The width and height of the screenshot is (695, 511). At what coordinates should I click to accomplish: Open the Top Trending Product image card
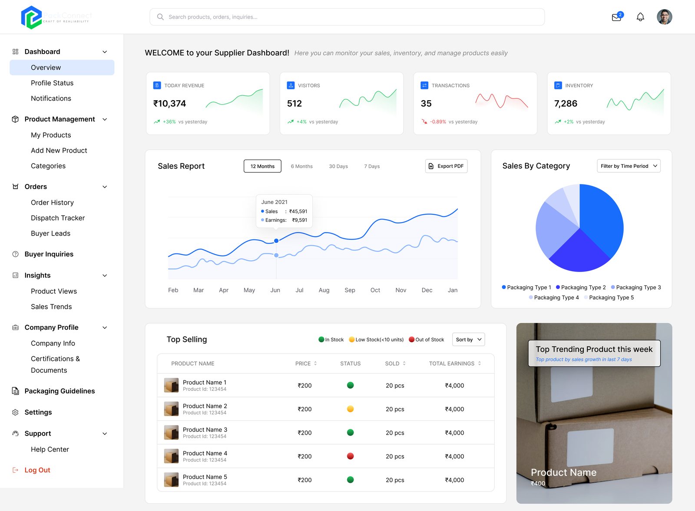(594, 413)
